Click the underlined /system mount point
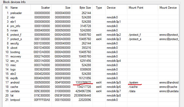 tap(134, 82)
